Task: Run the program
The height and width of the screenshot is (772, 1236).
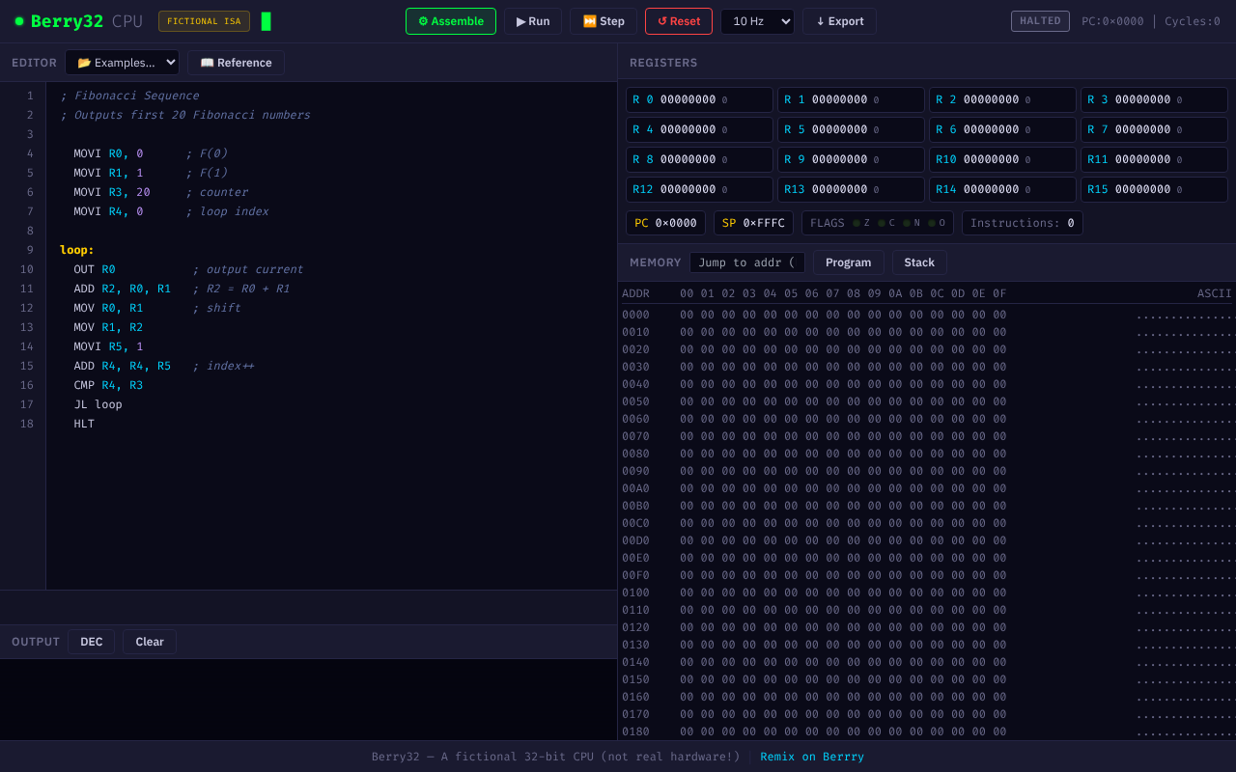Action: point(533,21)
